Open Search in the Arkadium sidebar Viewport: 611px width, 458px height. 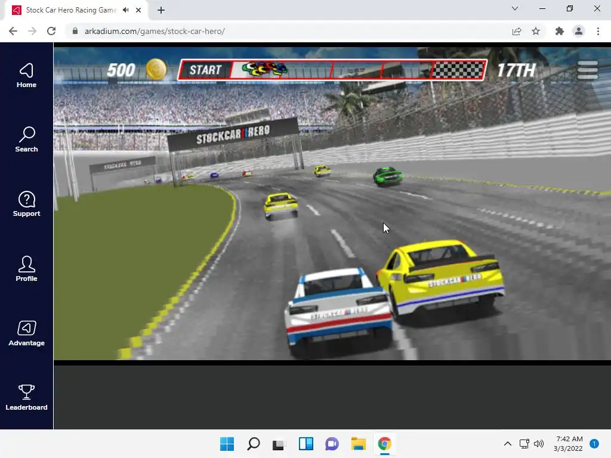coord(26,140)
